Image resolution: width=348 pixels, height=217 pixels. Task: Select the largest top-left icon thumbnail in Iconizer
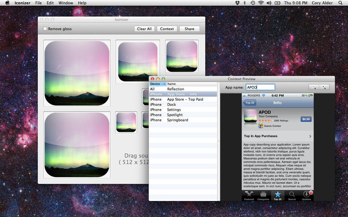[x=77, y=73]
